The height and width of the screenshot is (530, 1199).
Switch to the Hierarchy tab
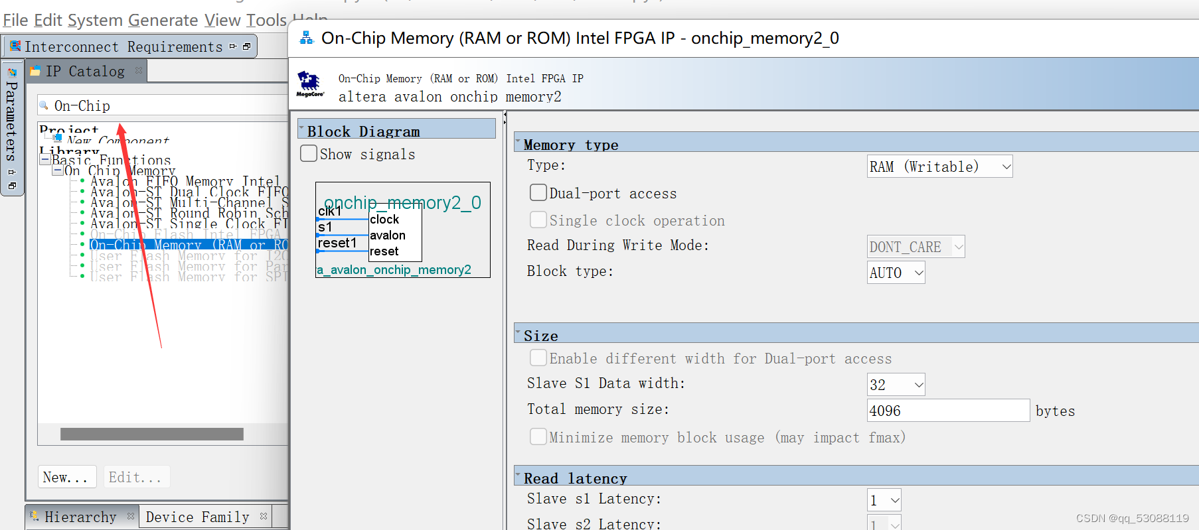click(x=82, y=516)
